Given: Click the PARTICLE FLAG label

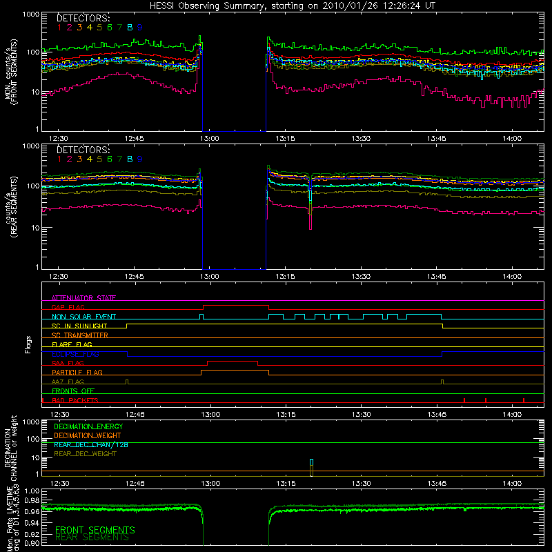Looking at the screenshot, I should click(x=77, y=372).
